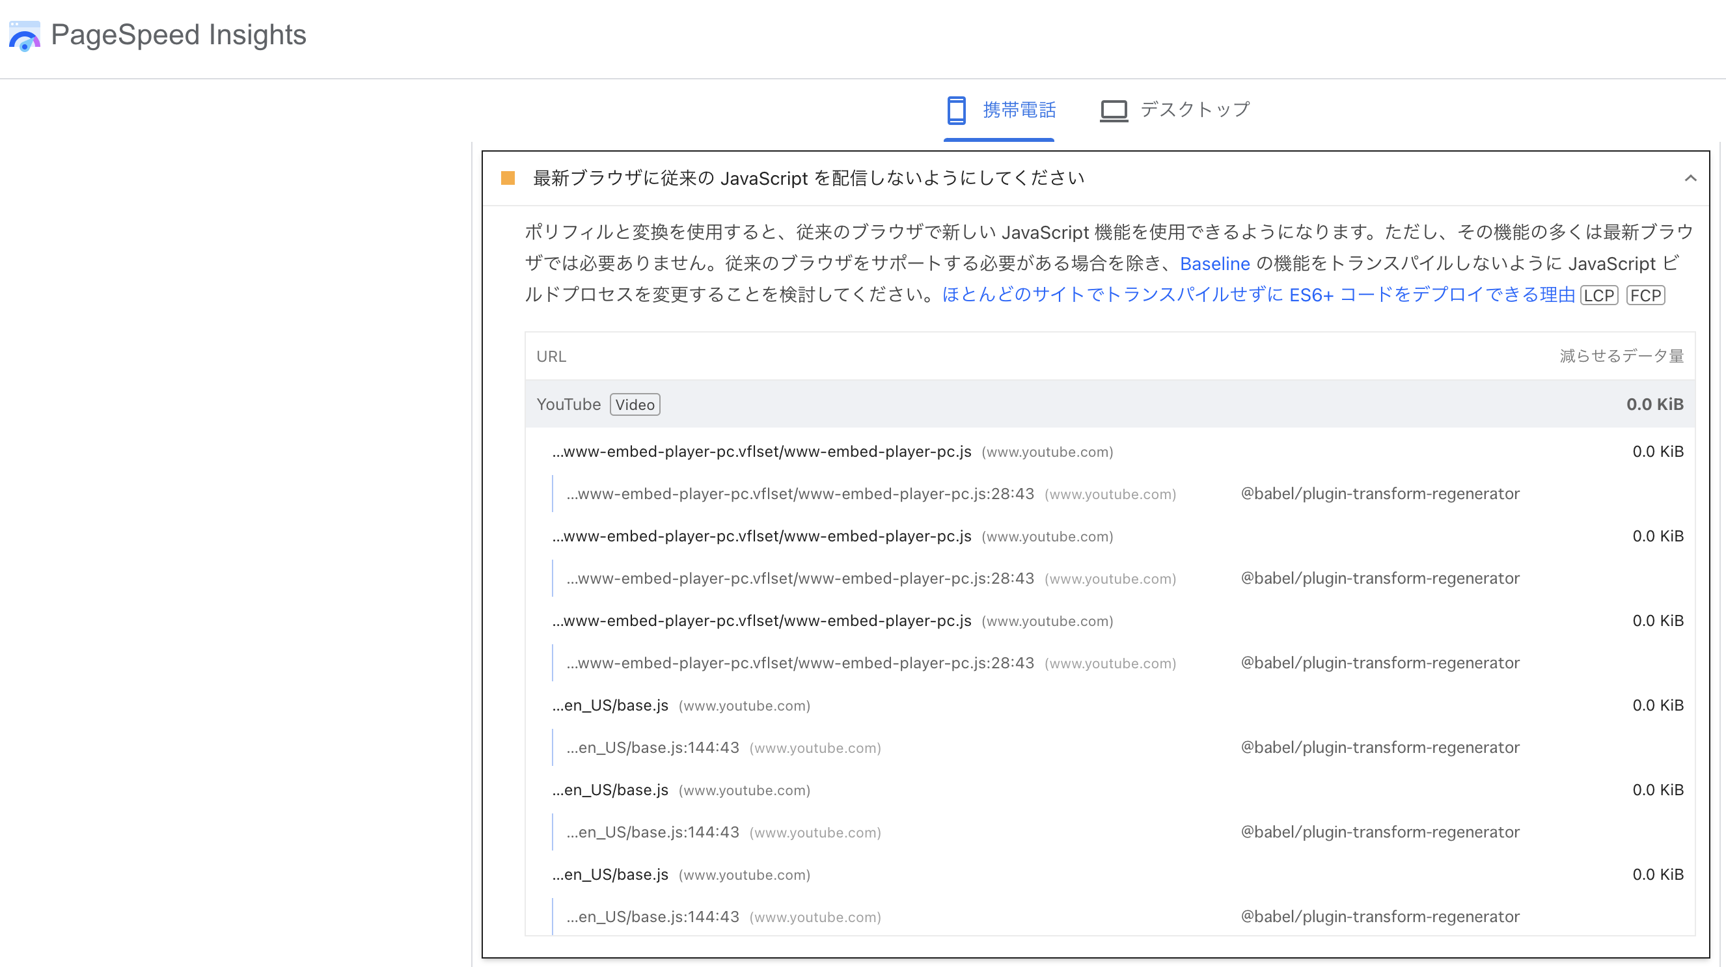Open the ES6+ コードをデプロイできる理由 link

1258,295
